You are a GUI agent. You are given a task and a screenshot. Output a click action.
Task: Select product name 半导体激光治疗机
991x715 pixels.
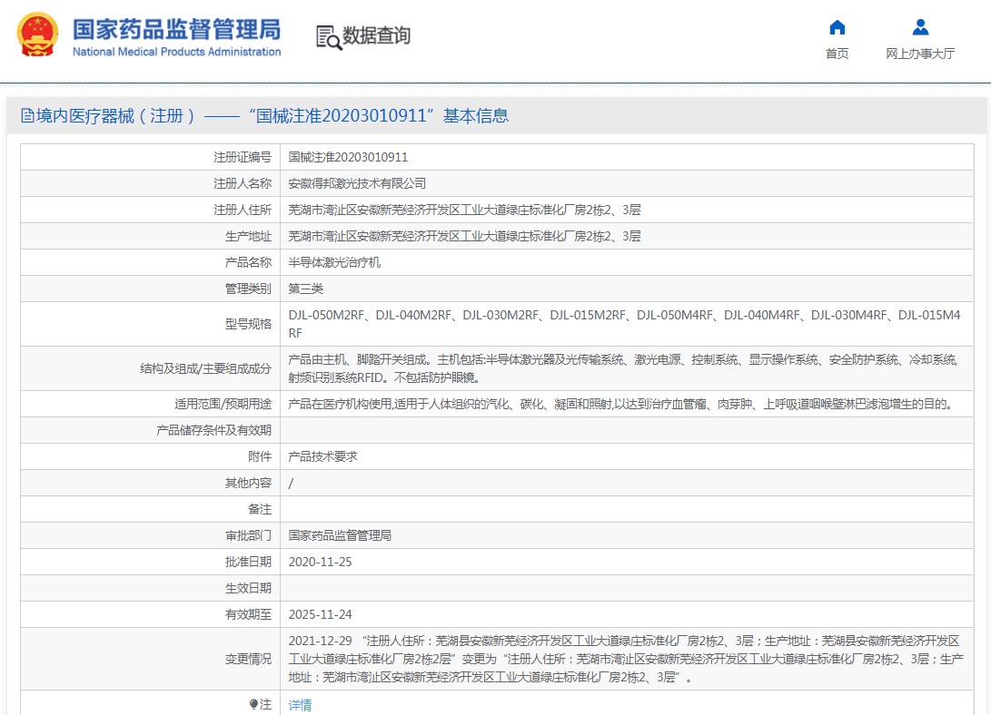tap(334, 262)
